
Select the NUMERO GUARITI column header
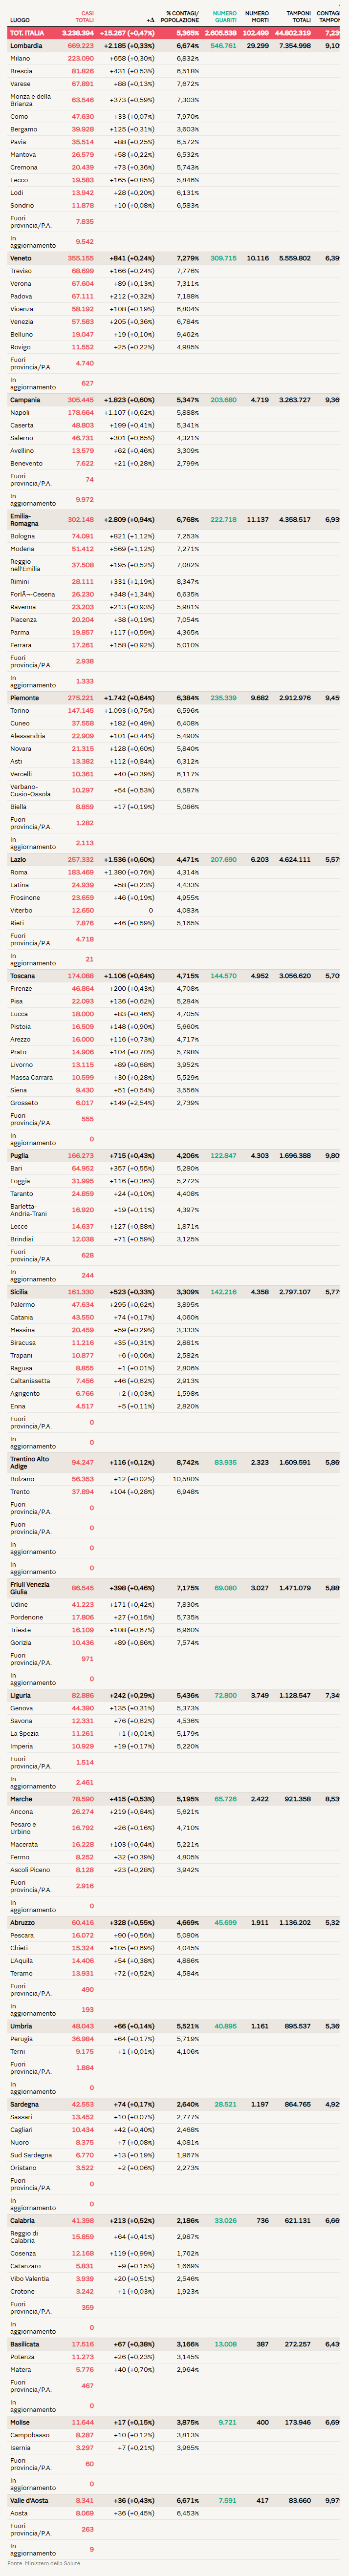[x=225, y=17]
